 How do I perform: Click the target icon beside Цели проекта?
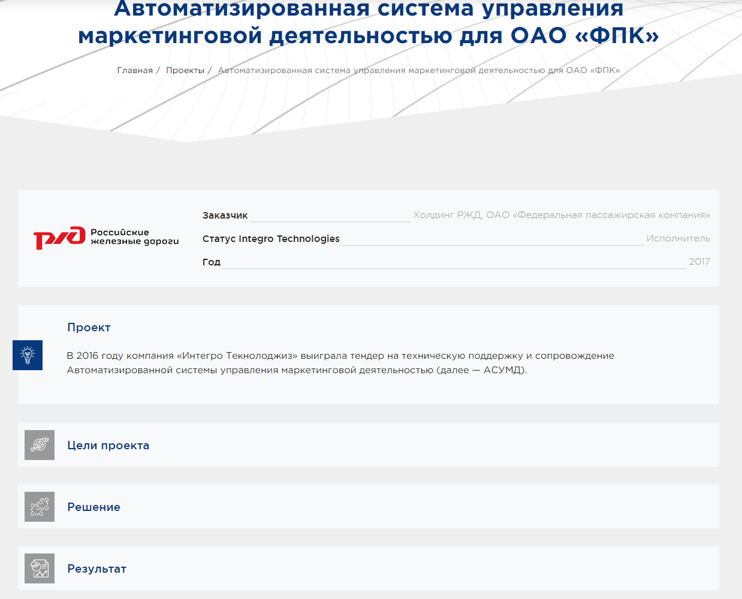pos(40,445)
